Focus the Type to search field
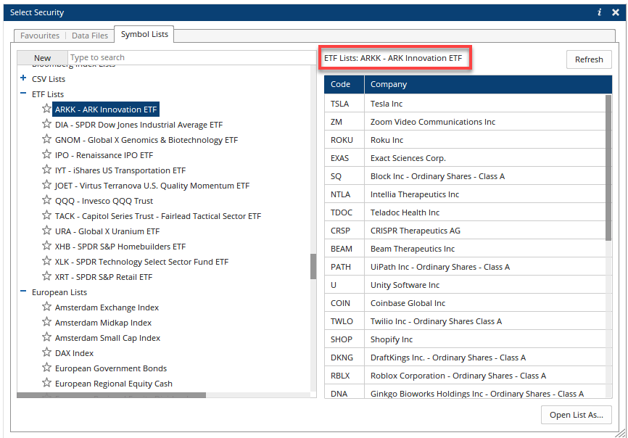 (x=191, y=58)
